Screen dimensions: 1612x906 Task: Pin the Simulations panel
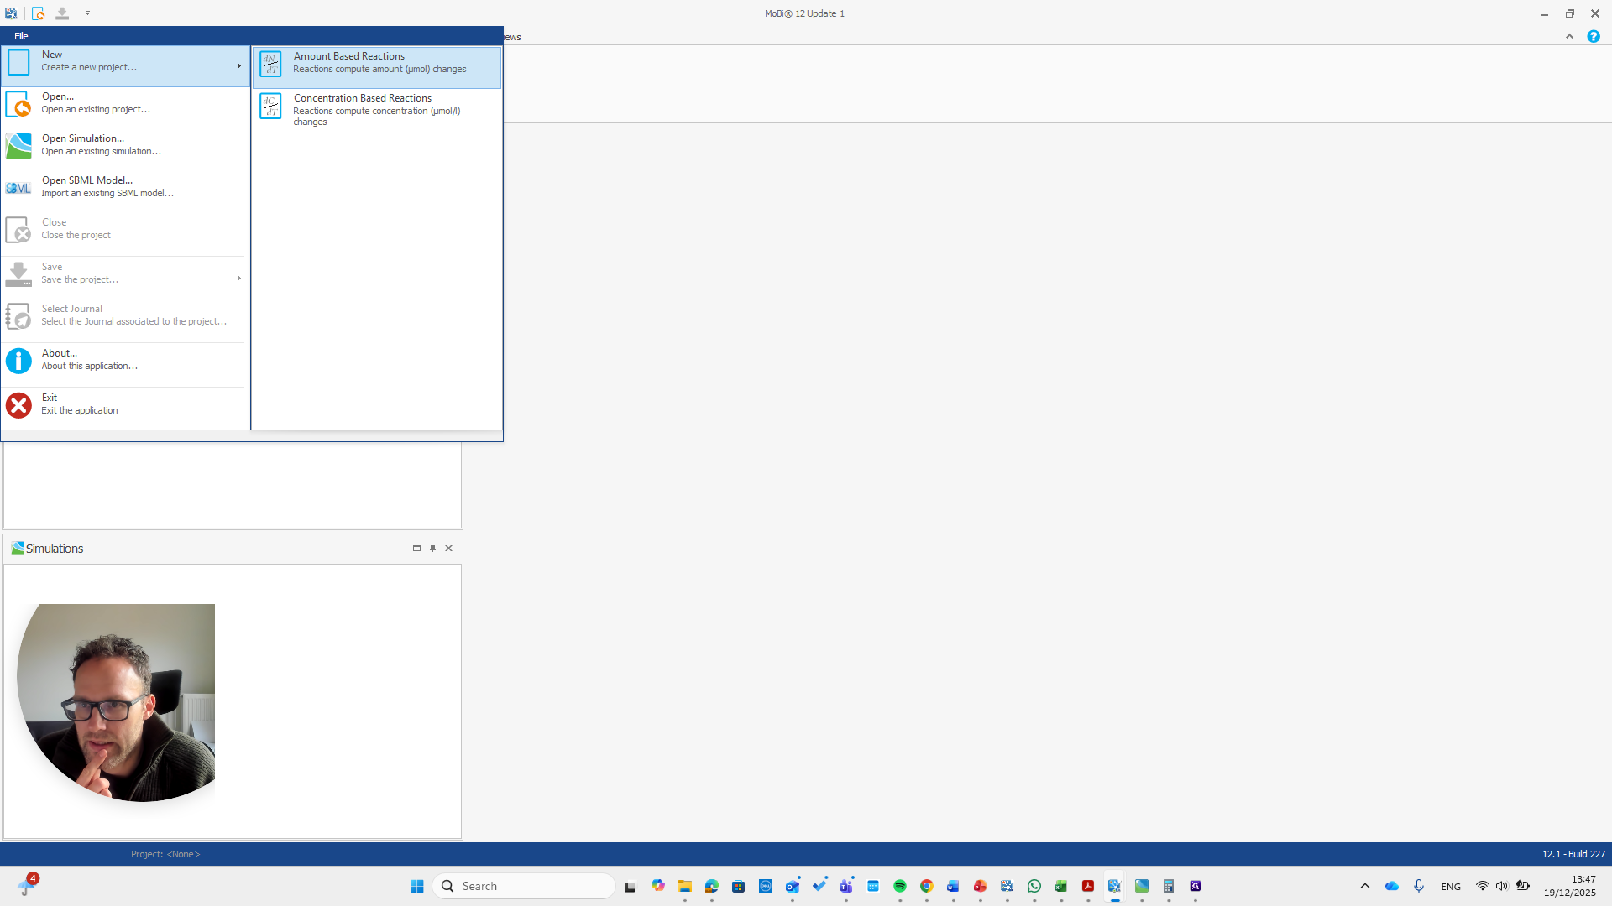click(433, 549)
